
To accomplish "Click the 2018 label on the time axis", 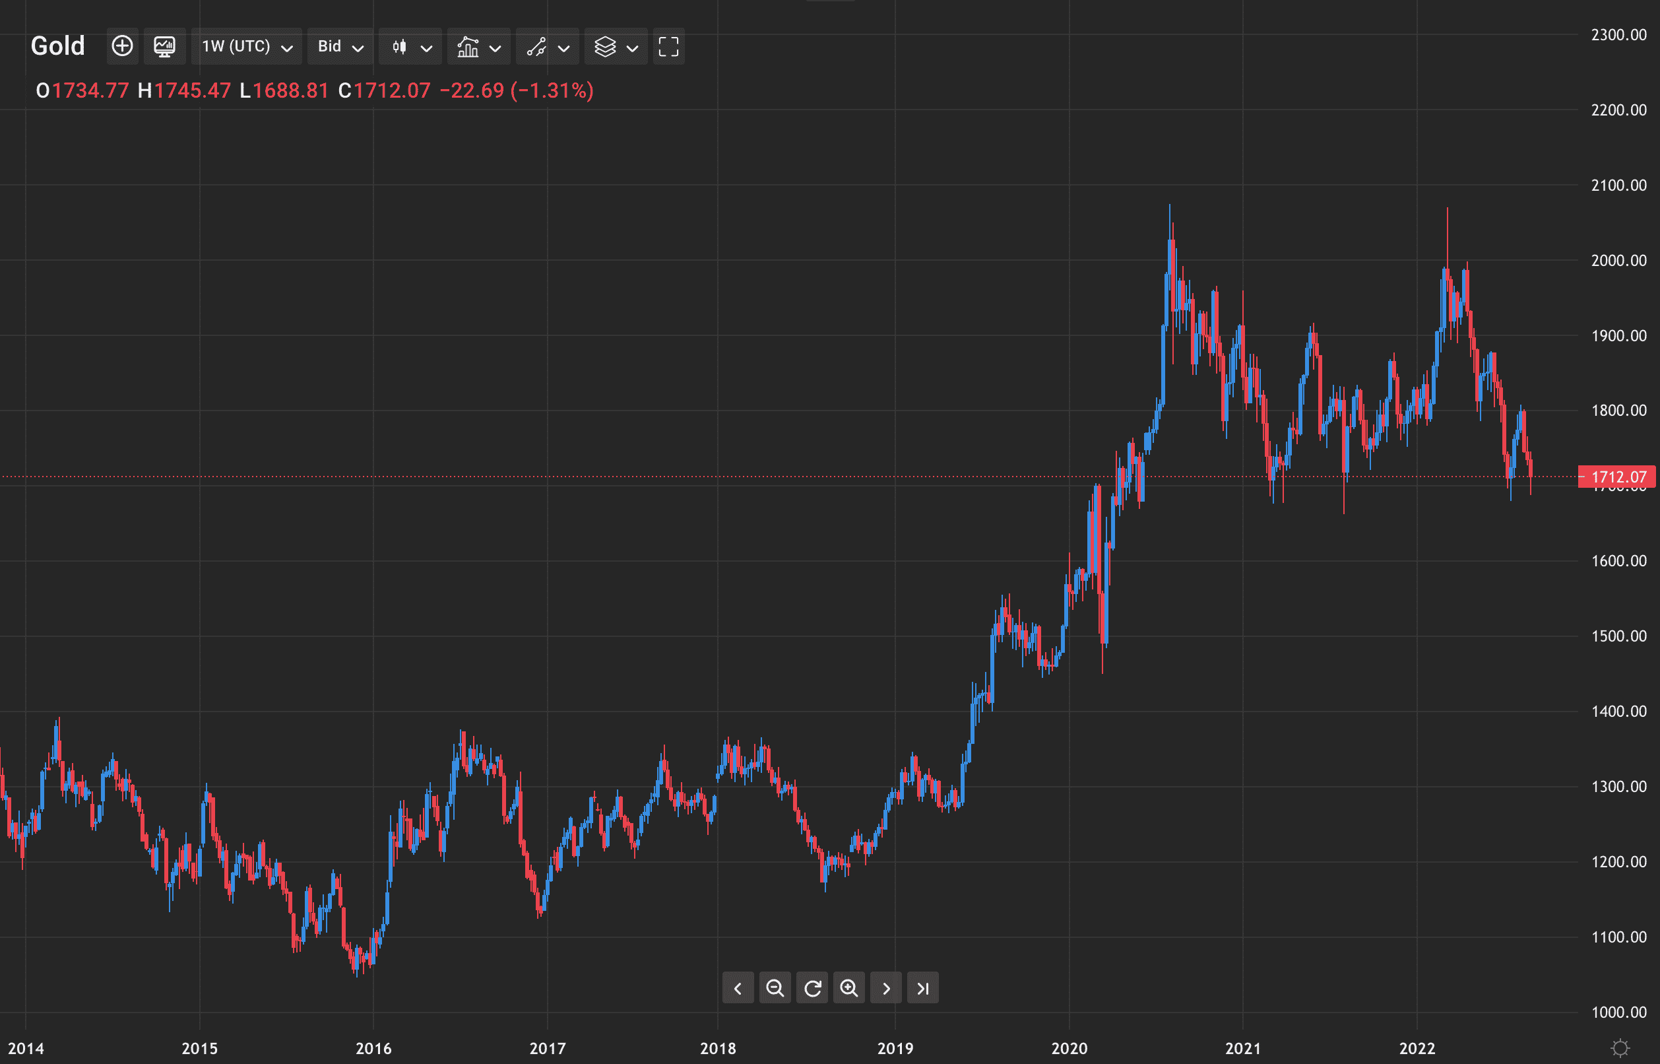I will click(x=718, y=1048).
